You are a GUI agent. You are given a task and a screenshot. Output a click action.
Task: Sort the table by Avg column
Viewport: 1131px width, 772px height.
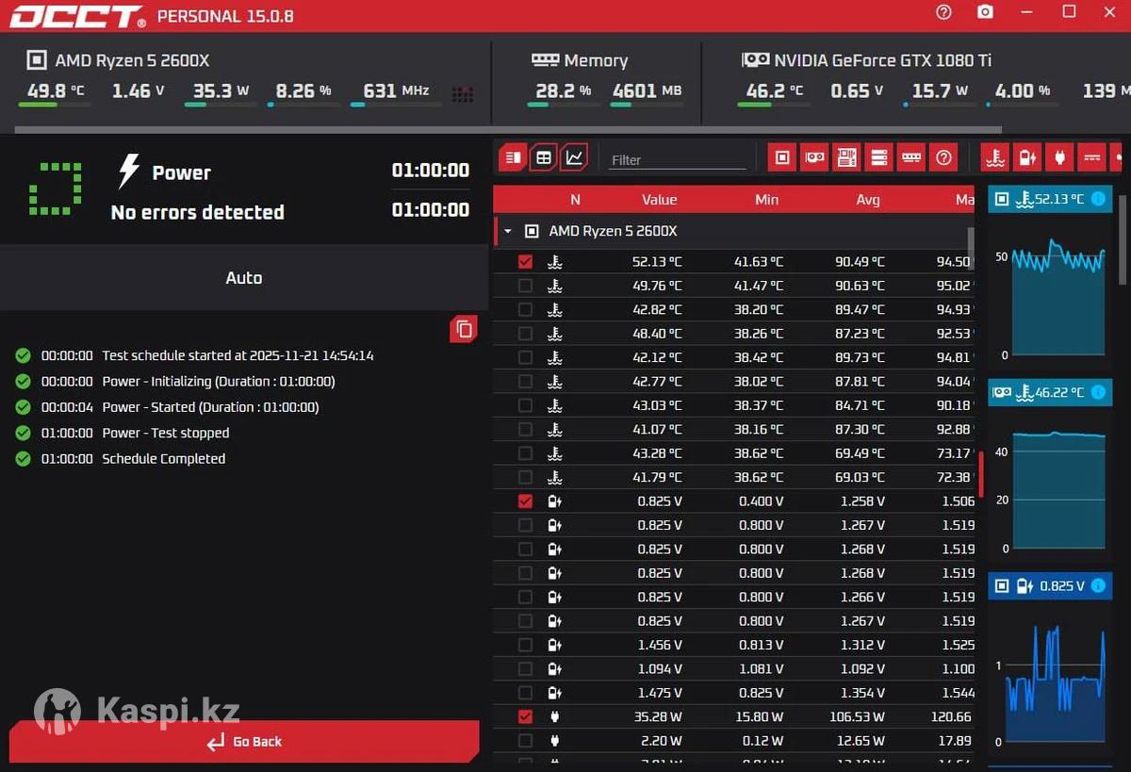click(x=867, y=200)
